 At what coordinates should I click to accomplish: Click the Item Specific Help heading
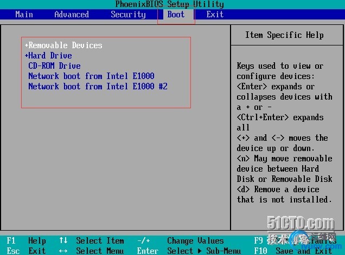(x=284, y=35)
